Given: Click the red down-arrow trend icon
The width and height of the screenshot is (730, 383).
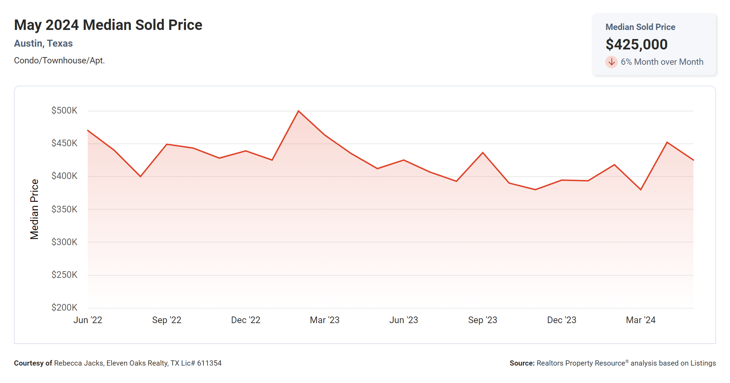Looking at the screenshot, I should [611, 62].
